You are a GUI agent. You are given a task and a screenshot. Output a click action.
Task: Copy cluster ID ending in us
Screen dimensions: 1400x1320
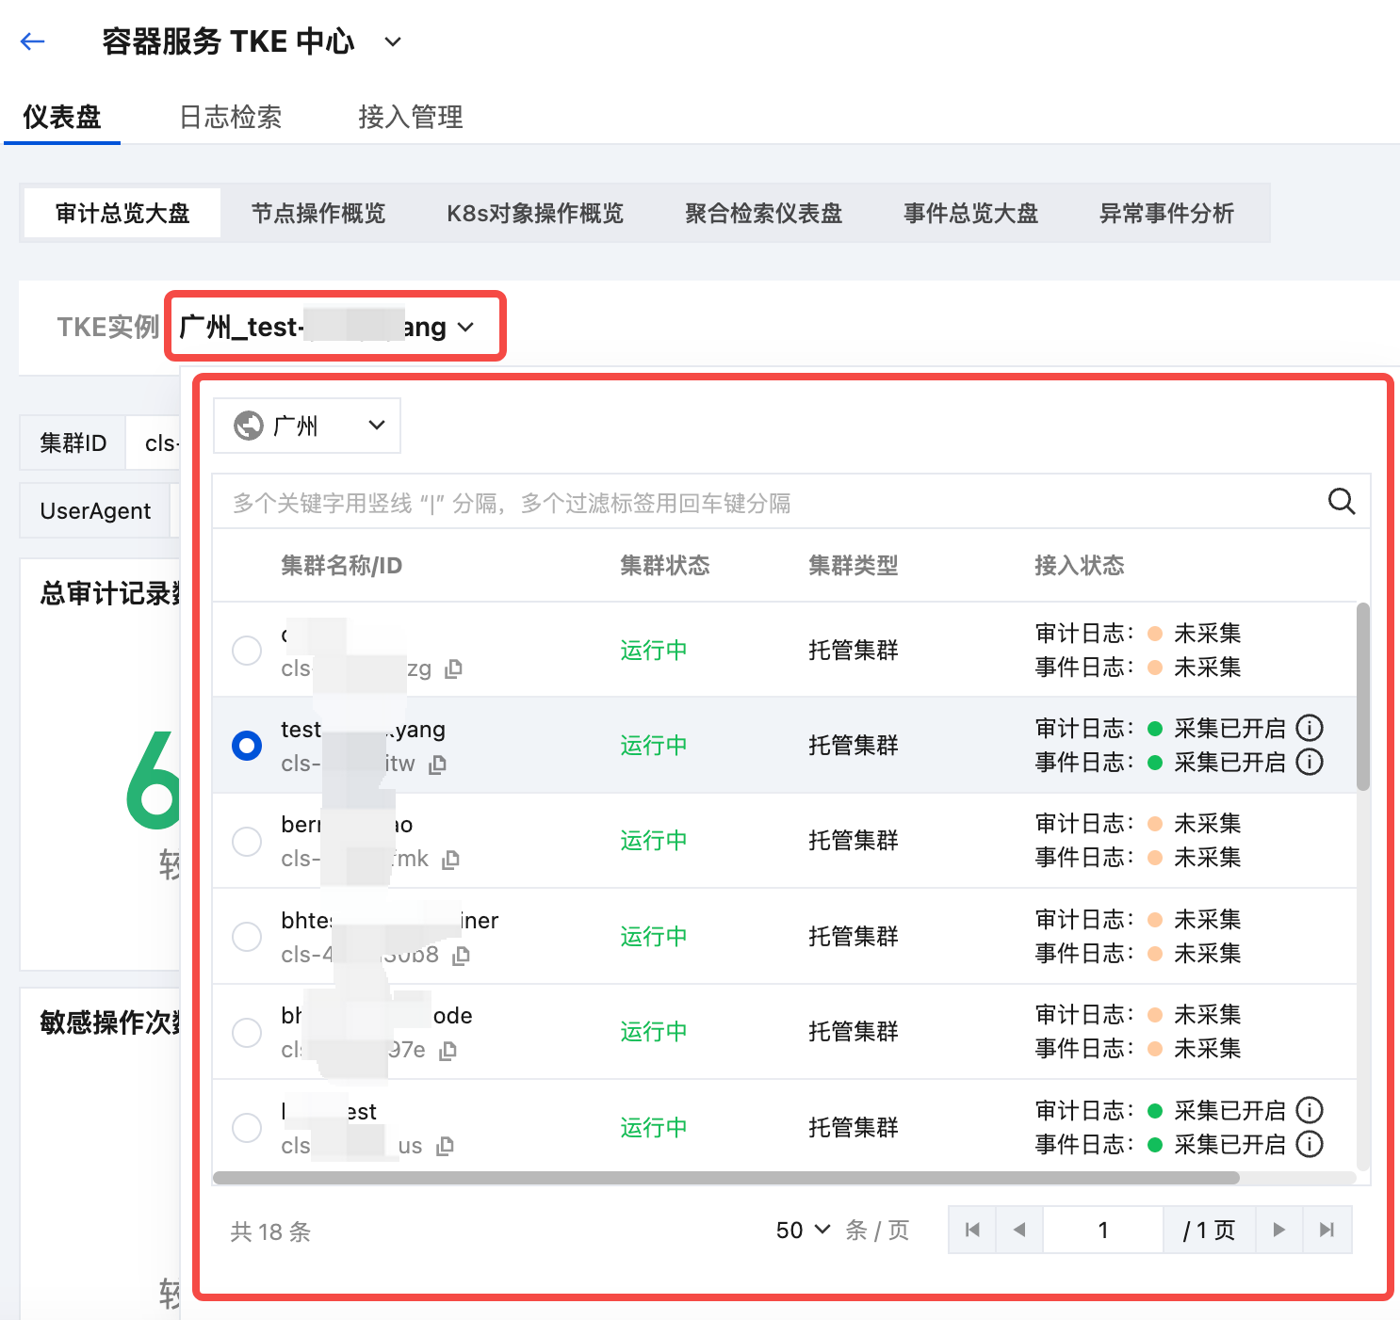[446, 1146]
